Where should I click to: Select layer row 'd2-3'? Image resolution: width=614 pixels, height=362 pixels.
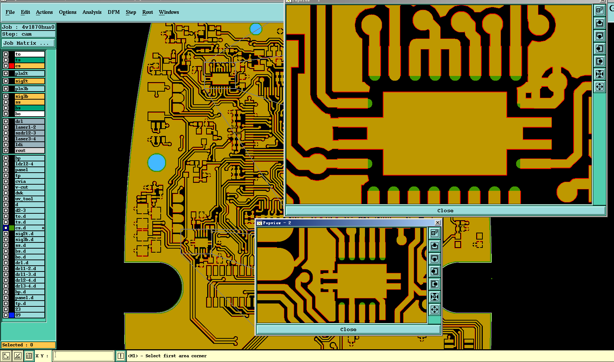29,210
